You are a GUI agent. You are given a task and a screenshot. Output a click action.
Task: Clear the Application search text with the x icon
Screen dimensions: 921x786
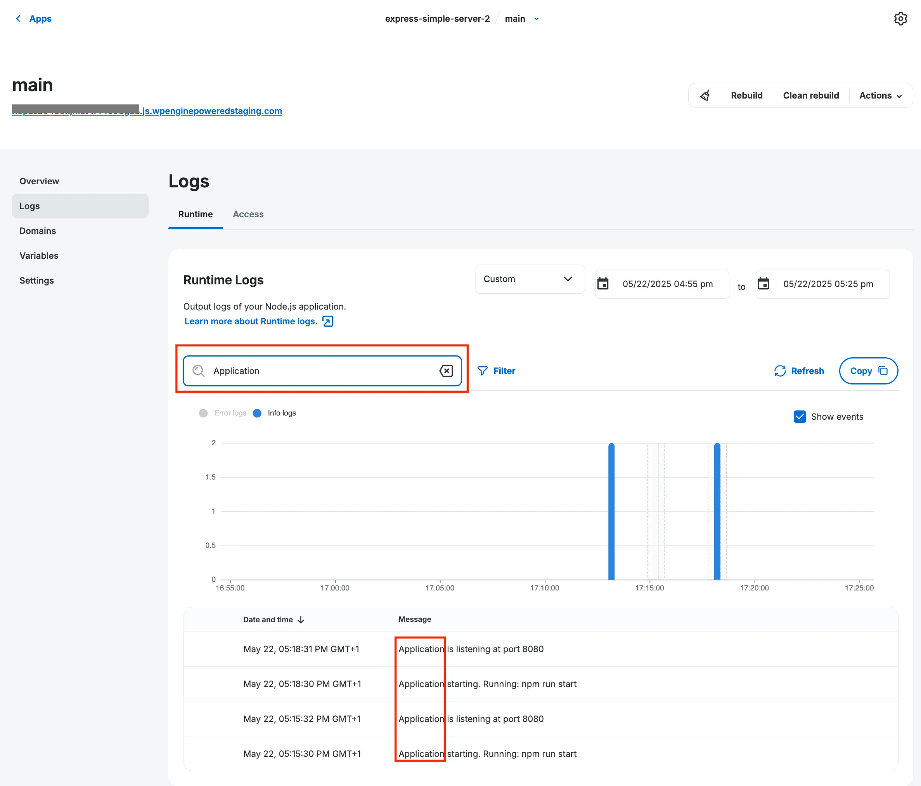446,370
